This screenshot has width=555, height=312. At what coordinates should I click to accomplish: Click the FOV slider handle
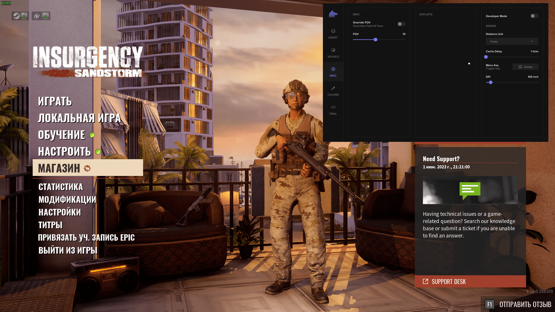(x=375, y=40)
